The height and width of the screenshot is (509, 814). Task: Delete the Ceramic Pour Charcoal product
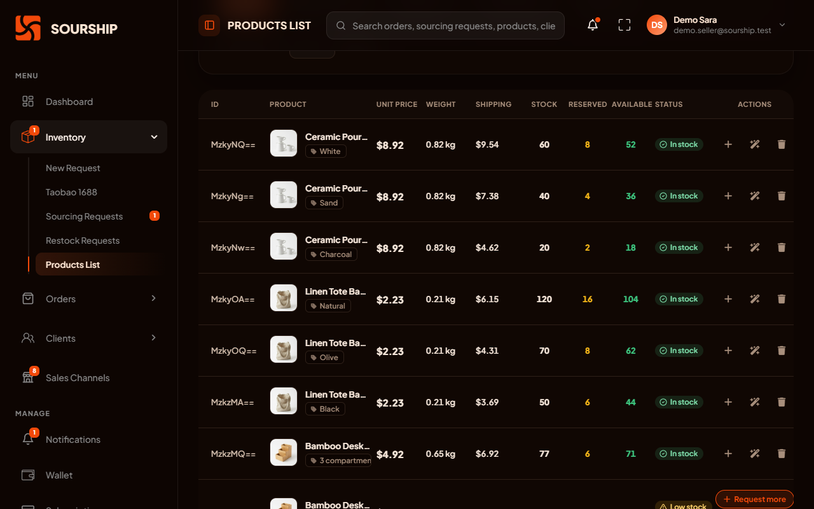(x=782, y=248)
